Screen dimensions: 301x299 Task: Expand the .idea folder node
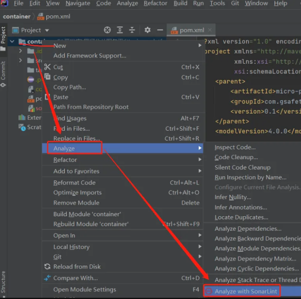(x=20, y=51)
